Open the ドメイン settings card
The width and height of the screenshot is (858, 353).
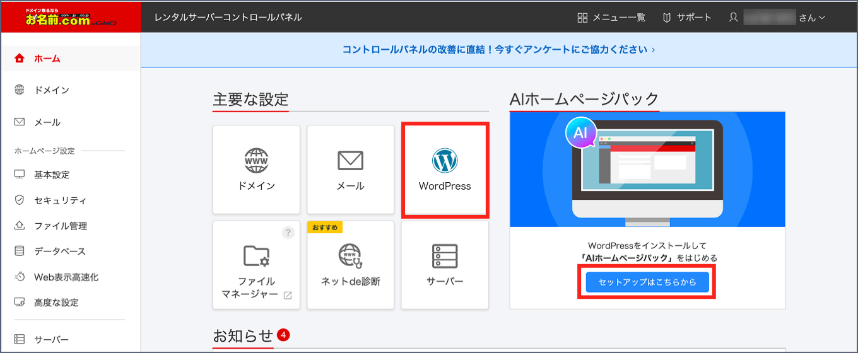[x=257, y=170]
